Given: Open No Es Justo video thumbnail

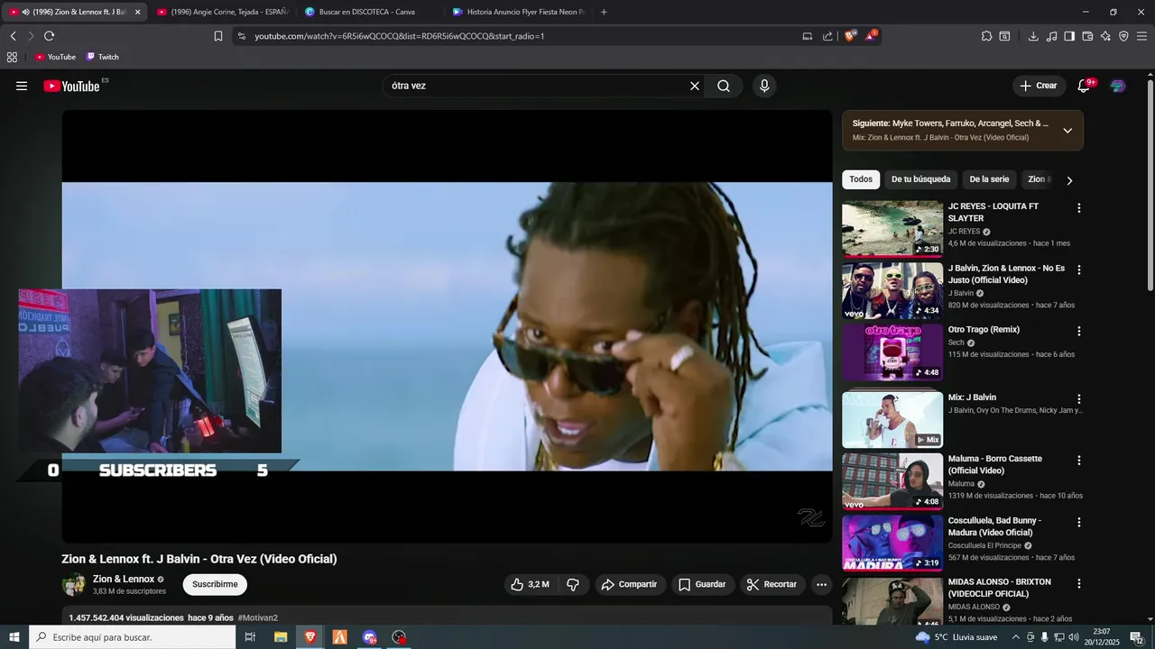Looking at the screenshot, I should tap(892, 290).
